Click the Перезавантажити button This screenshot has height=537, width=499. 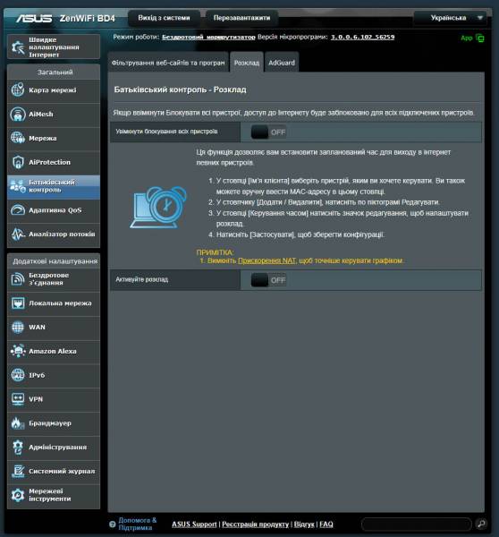tap(241, 18)
